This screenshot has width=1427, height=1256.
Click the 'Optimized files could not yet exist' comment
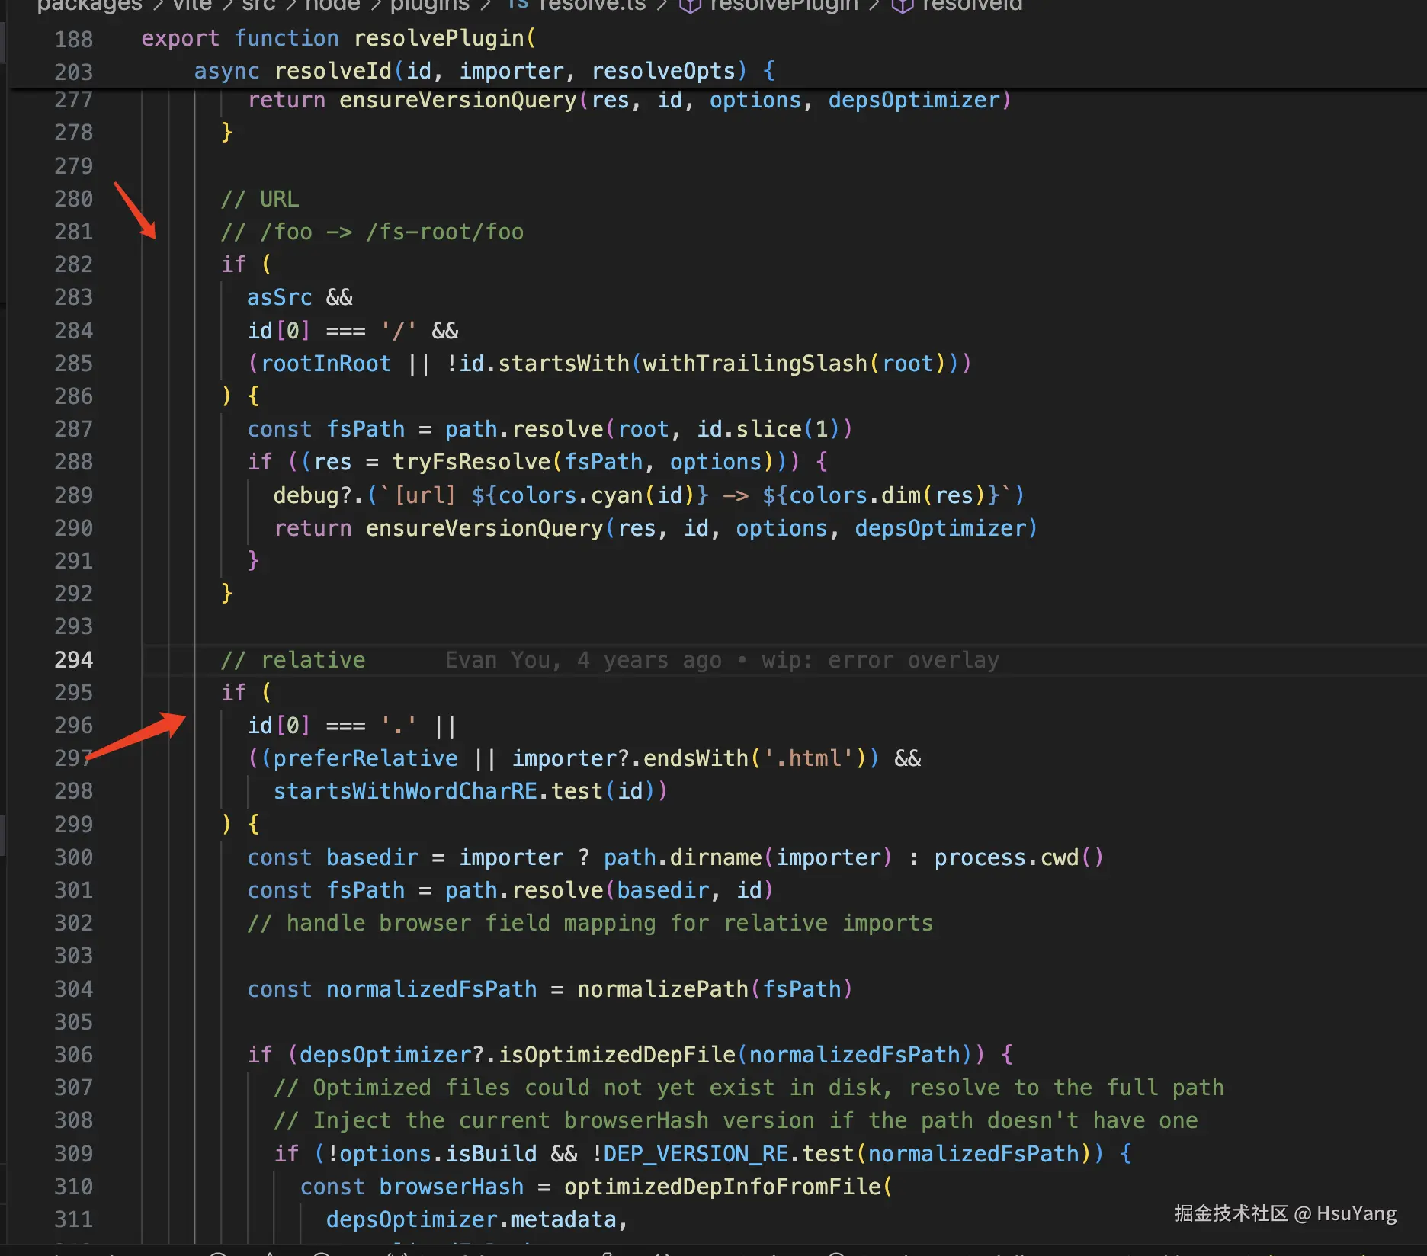(x=749, y=1088)
